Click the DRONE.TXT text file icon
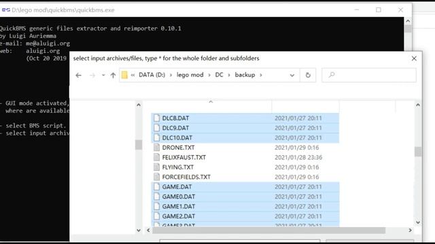The width and height of the screenshot is (435, 244). (157, 148)
